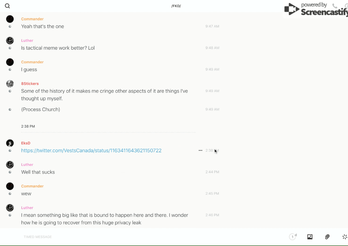This screenshot has width=348, height=246.
Task: Click the Commander name above 'wew'
Action: [x=32, y=186]
